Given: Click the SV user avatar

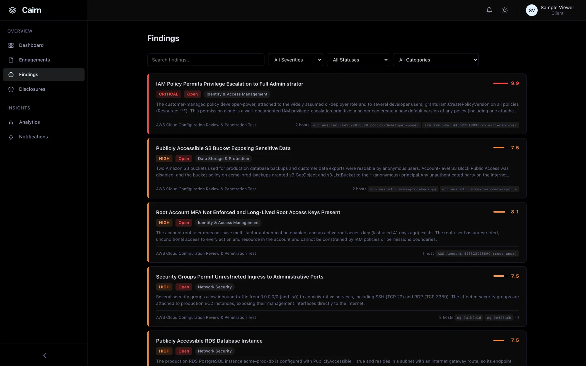Looking at the screenshot, I should (x=532, y=10).
